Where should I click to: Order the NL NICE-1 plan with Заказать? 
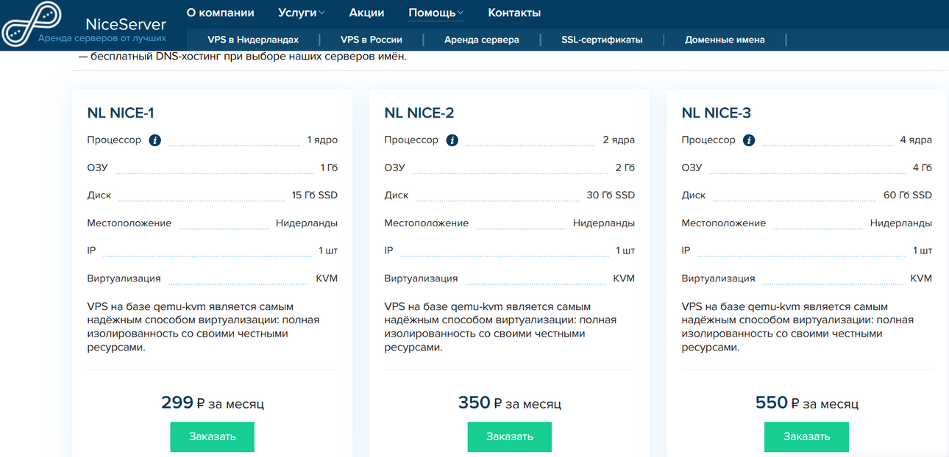[x=213, y=436]
